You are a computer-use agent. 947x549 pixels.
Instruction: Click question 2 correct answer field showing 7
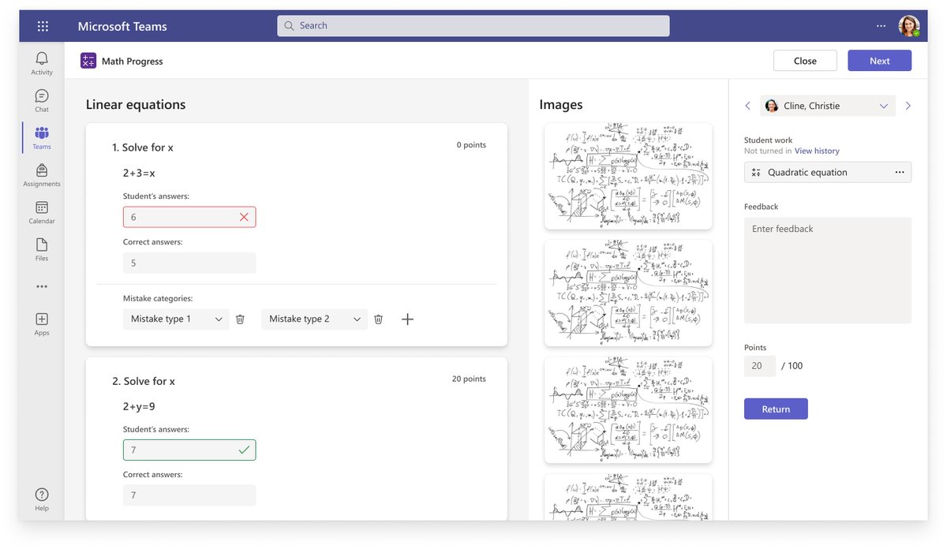click(x=189, y=495)
